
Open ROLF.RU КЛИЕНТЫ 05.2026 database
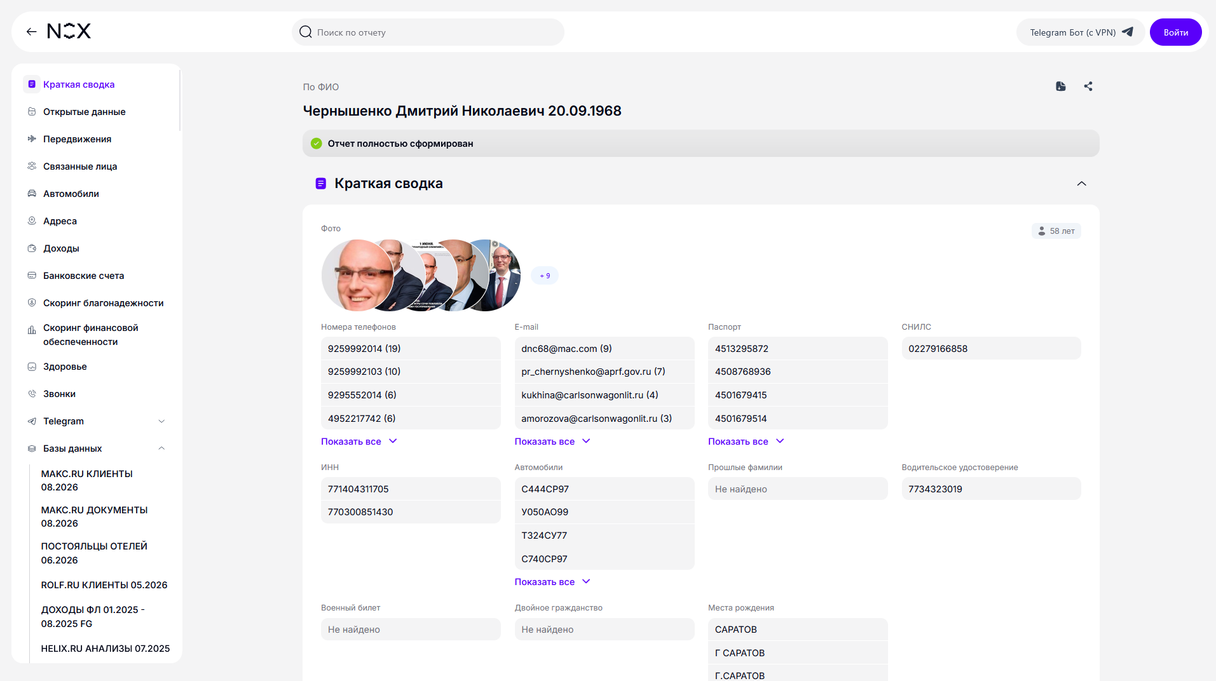click(104, 585)
